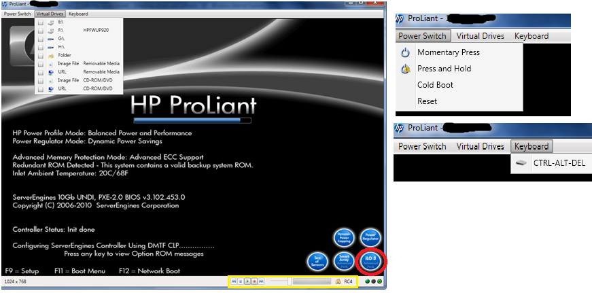This screenshot has width=592, height=293.
Task: Click the yellow folder icon in Virtual Drives
Action: tap(51, 55)
